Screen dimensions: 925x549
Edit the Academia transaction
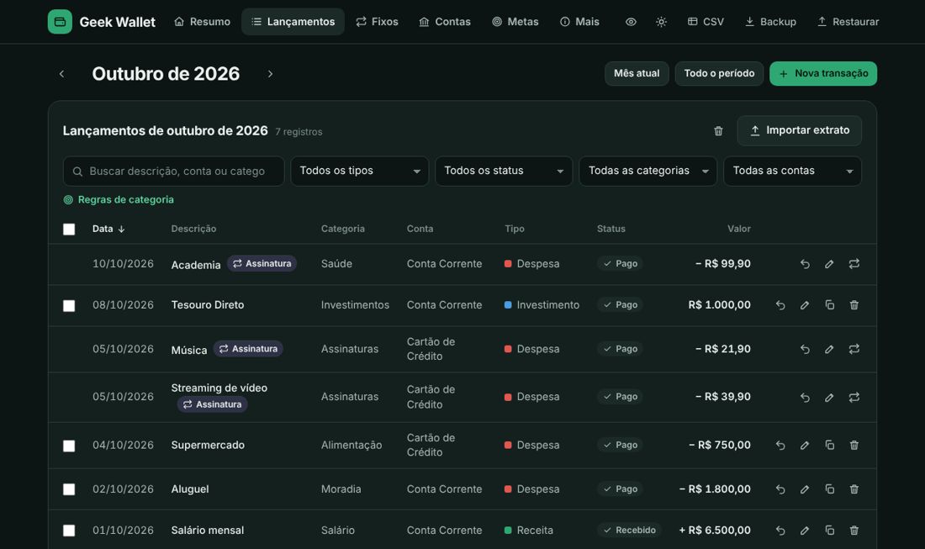[x=829, y=264]
